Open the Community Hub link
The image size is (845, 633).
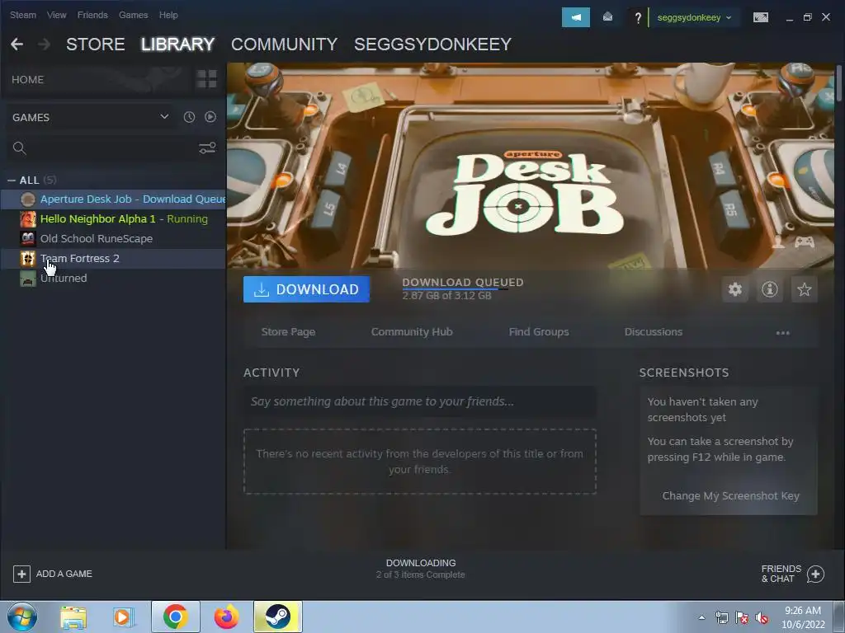coord(412,332)
